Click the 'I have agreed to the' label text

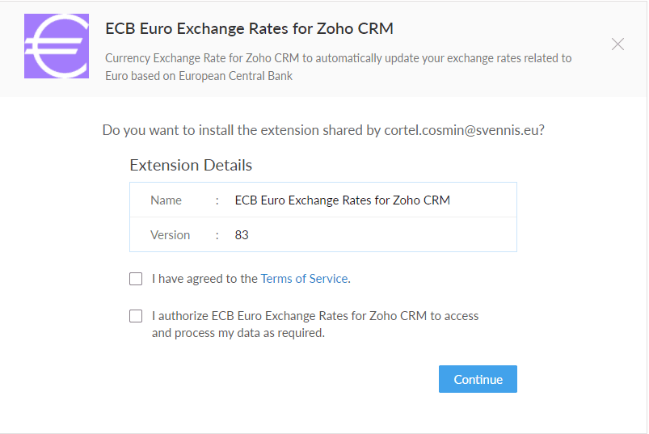[204, 279]
